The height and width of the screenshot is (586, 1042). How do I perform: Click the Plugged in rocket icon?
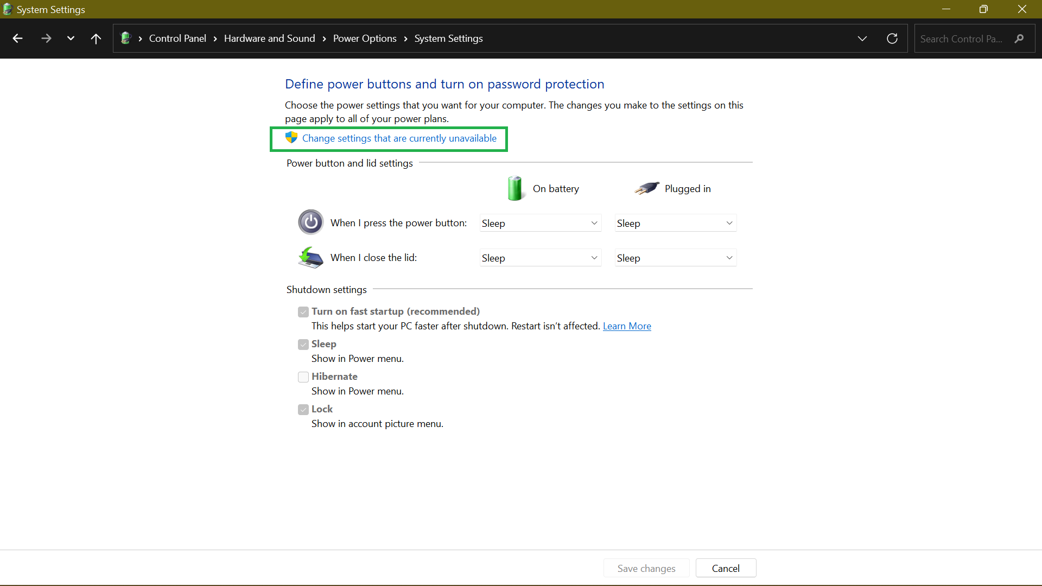(x=645, y=187)
